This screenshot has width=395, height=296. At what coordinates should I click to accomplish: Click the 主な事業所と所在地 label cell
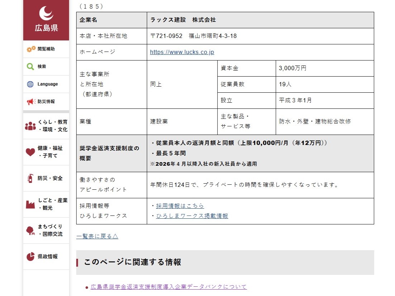tap(112, 84)
